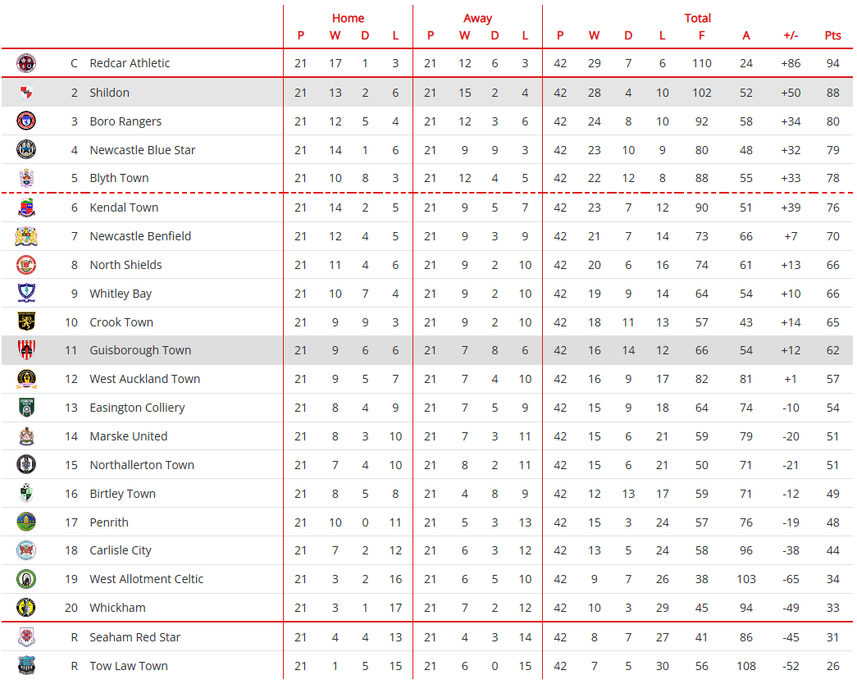Click the Newcastle Blue Star badge
The height and width of the screenshot is (684, 857).
26,150
